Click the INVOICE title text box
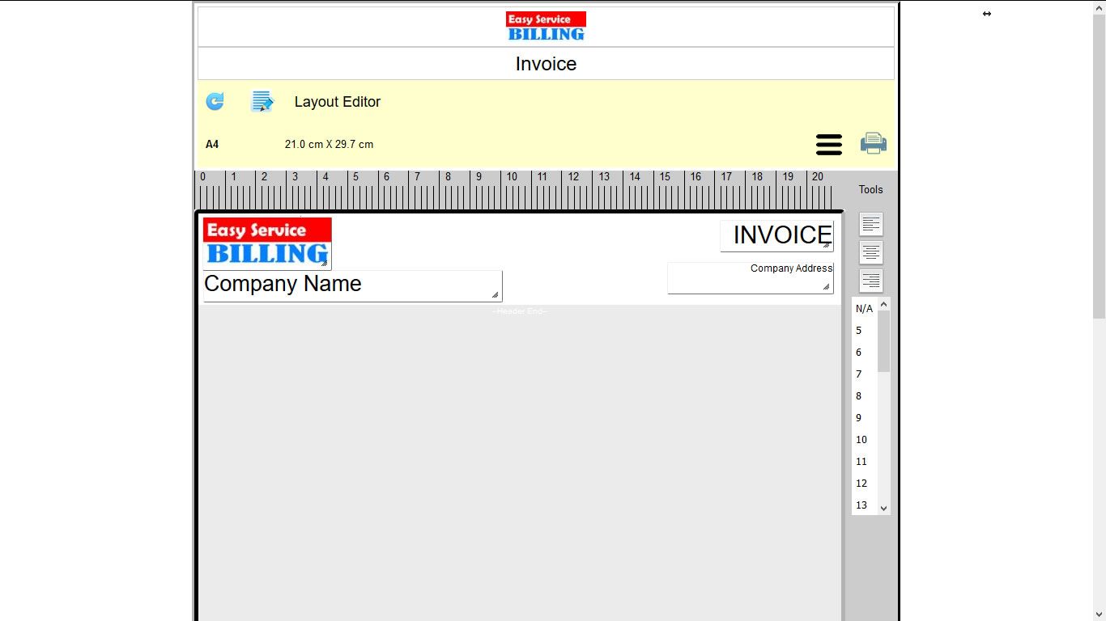The image size is (1106, 621). tap(776, 235)
